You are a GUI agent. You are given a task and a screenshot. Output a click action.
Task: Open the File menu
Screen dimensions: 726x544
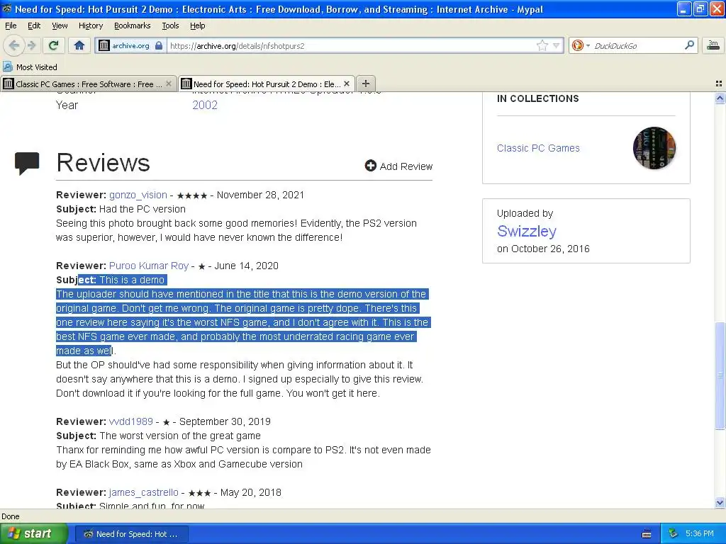(11, 25)
